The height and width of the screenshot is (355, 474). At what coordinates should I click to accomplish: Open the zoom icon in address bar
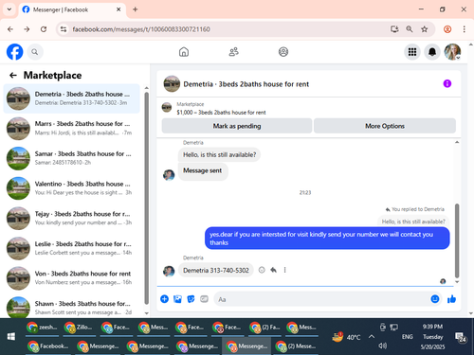click(410, 29)
